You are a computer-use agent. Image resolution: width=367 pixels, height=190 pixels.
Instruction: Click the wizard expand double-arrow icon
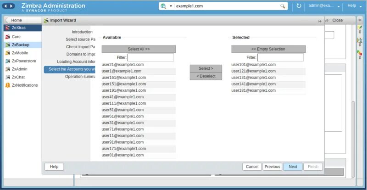coord(320,21)
